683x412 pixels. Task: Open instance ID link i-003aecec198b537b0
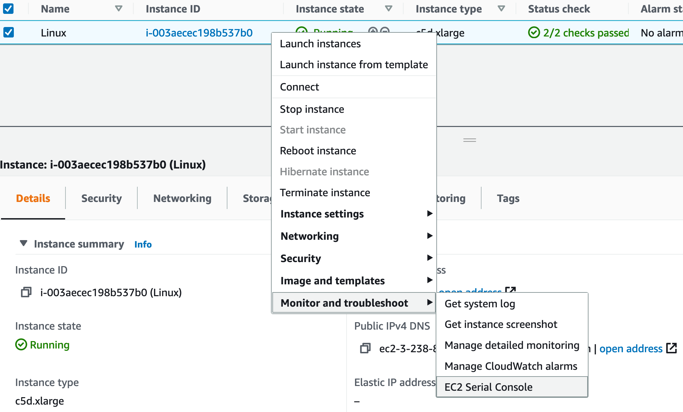click(x=199, y=33)
